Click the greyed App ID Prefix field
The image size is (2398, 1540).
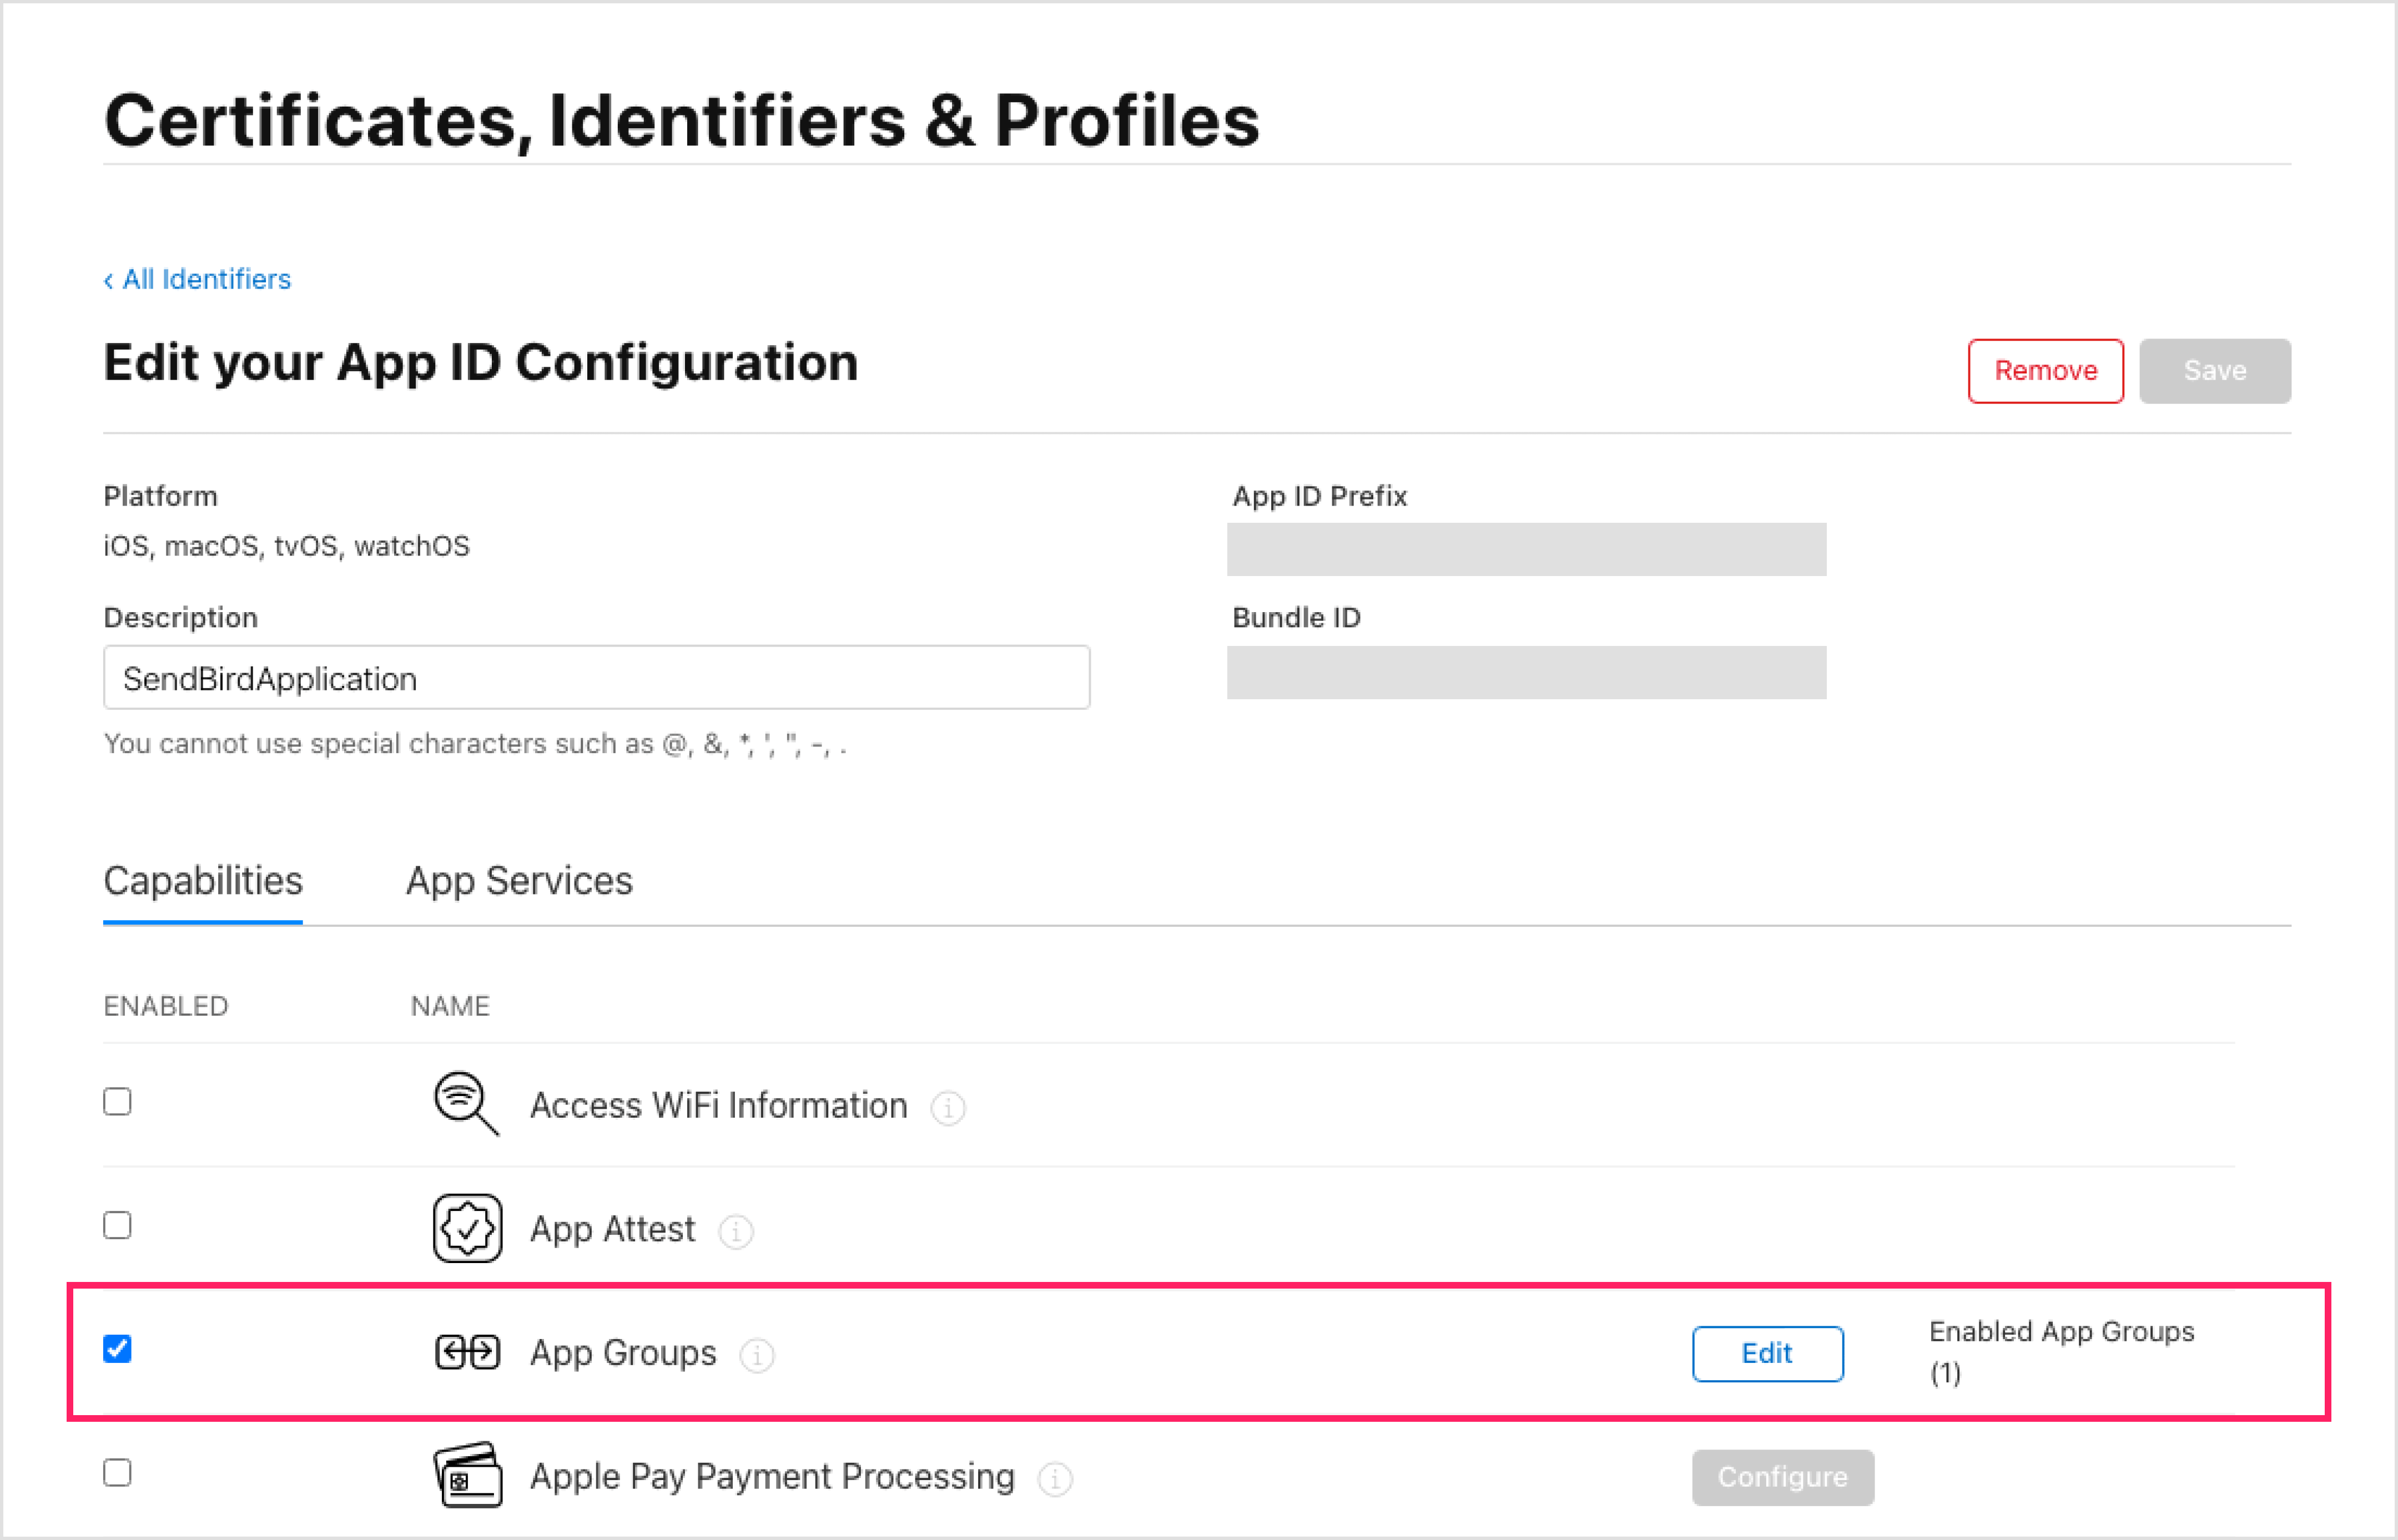coord(1526,549)
